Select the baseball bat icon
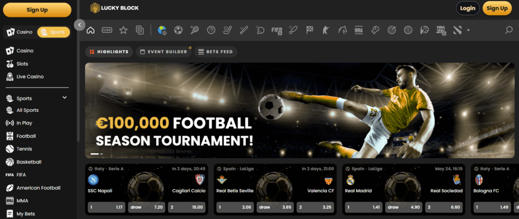 (x=244, y=30)
